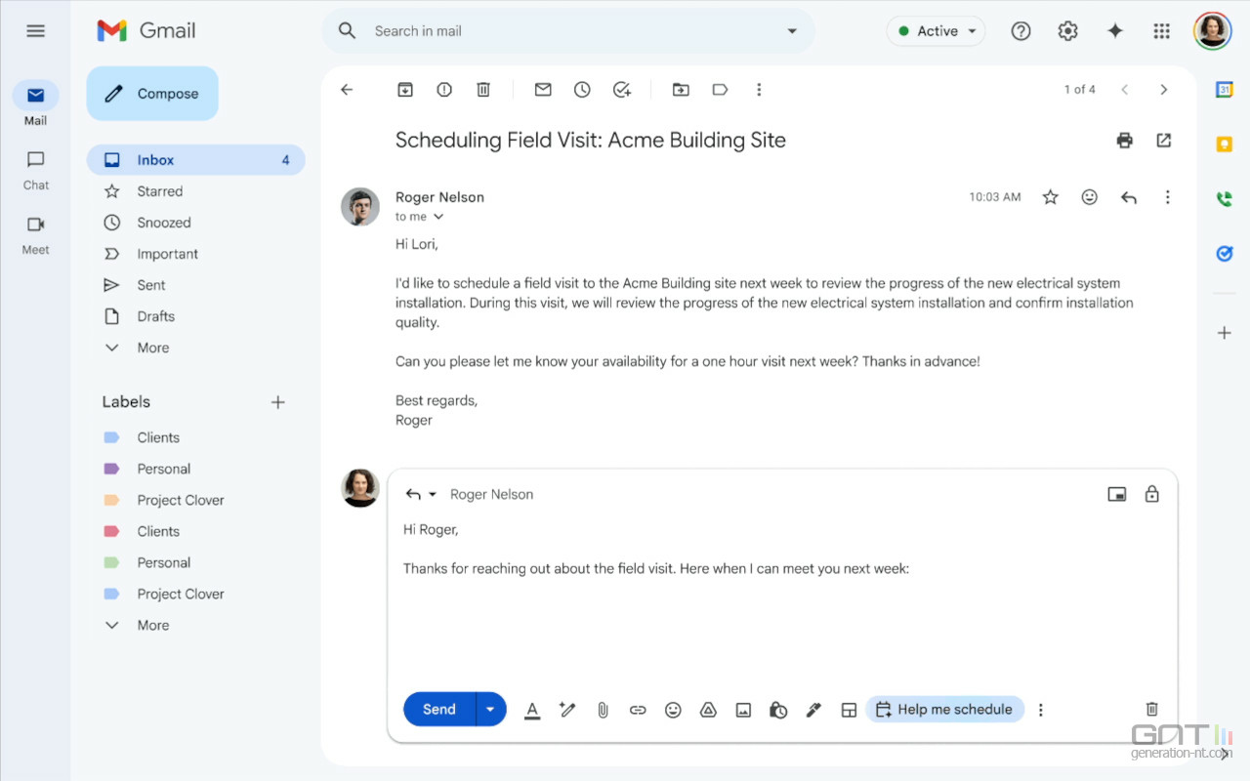Click the attach files paperclip icon
The image size is (1250, 781).
(x=603, y=710)
